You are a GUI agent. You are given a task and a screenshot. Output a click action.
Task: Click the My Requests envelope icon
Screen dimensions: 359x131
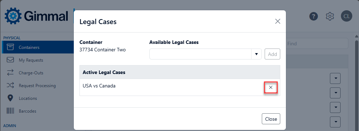tap(10, 60)
